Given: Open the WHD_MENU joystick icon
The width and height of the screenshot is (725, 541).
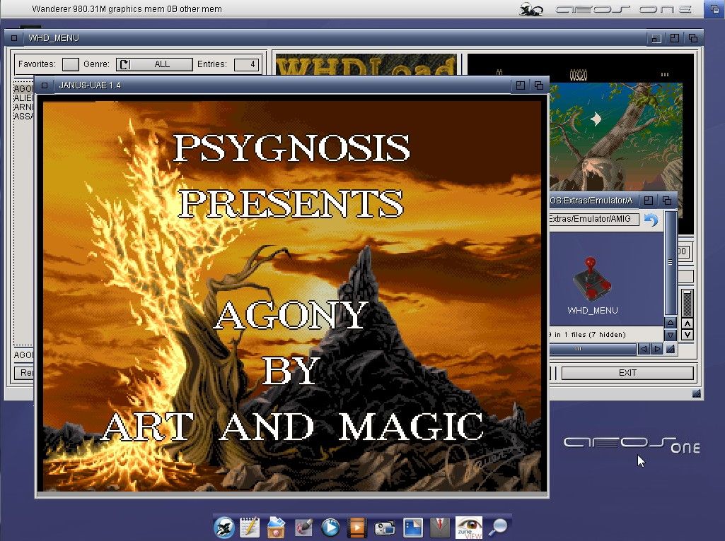Looking at the screenshot, I should tap(592, 280).
